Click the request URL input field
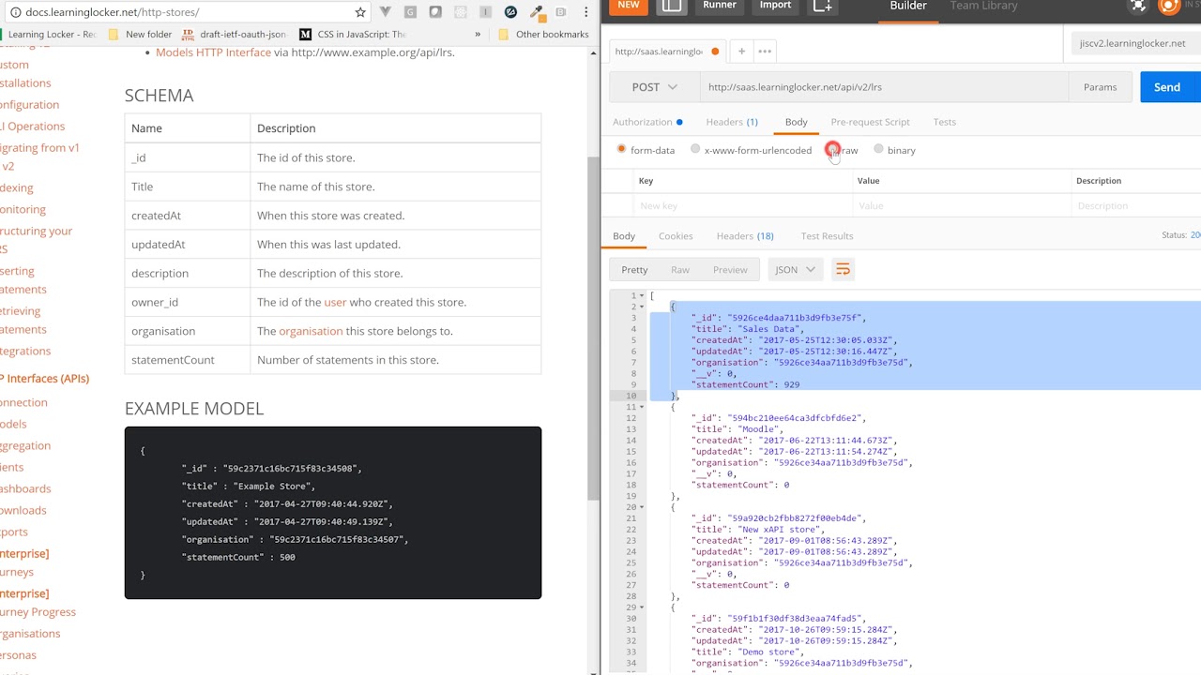1201x675 pixels. [883, 87]
